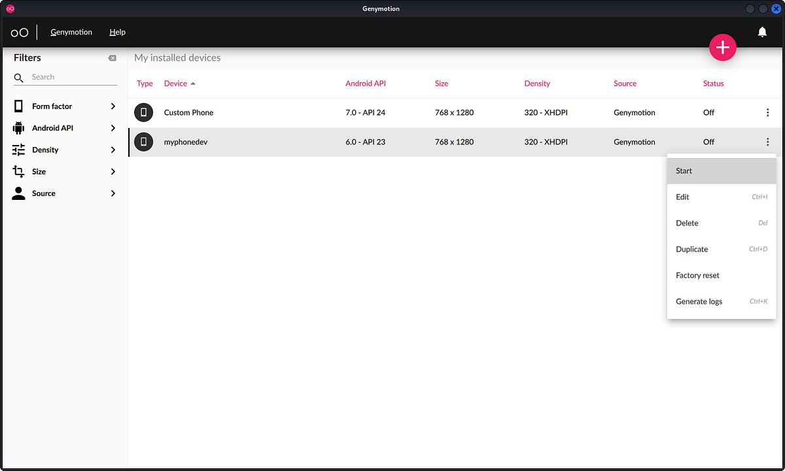The width and height of the screenshot is (785, 471).
Task: Expand the Density filter chevron
Action: tap(113, 150)
